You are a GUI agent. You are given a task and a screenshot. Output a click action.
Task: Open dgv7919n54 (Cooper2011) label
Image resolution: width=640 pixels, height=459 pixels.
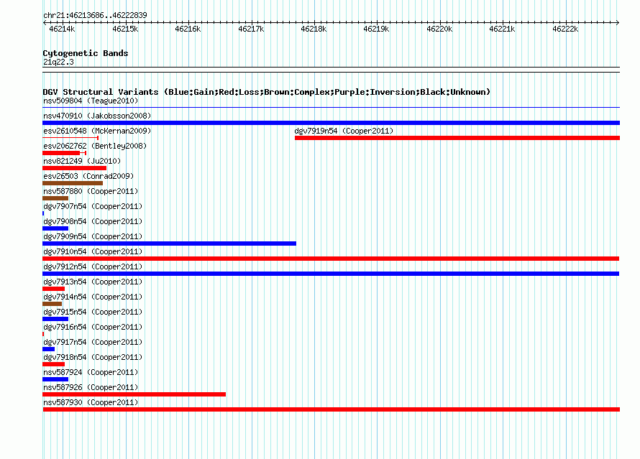click(344, 131)
